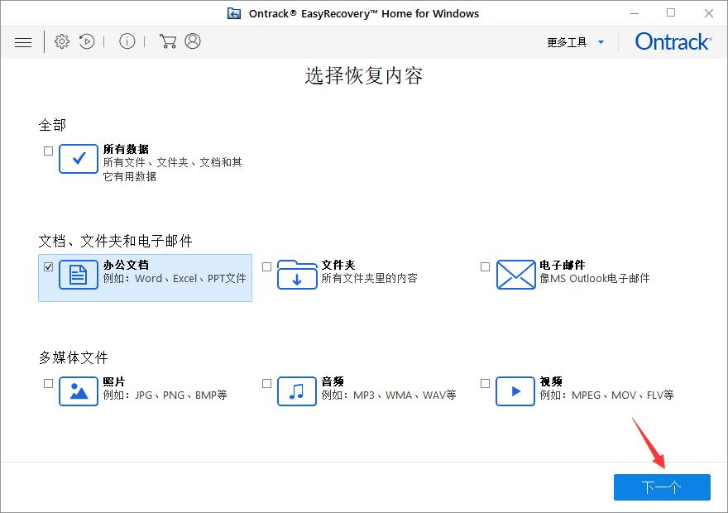
Task: Enable the 照片 checkbox
Action: pos(48,383)
